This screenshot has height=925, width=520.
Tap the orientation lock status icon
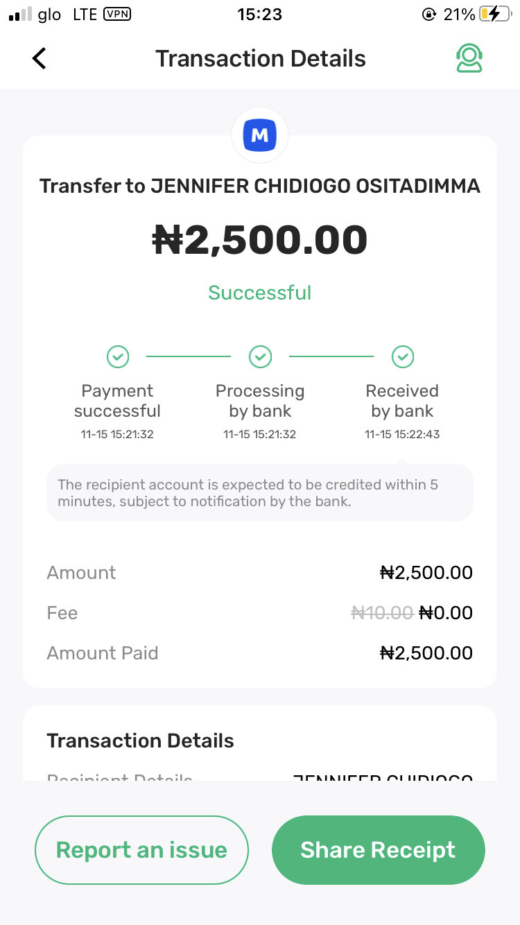click(429, 15)
